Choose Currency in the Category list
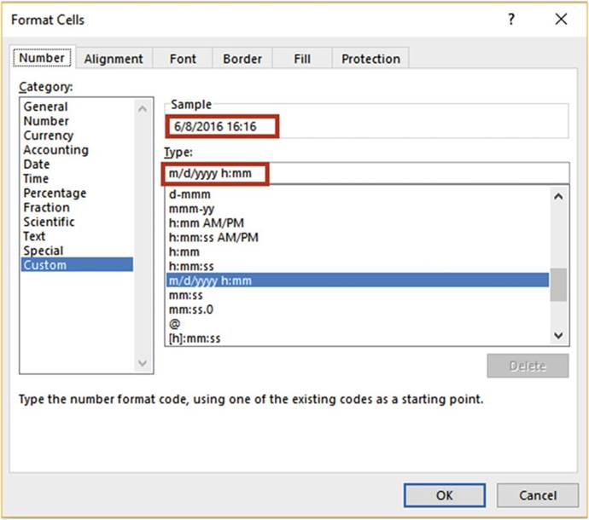 49,136
